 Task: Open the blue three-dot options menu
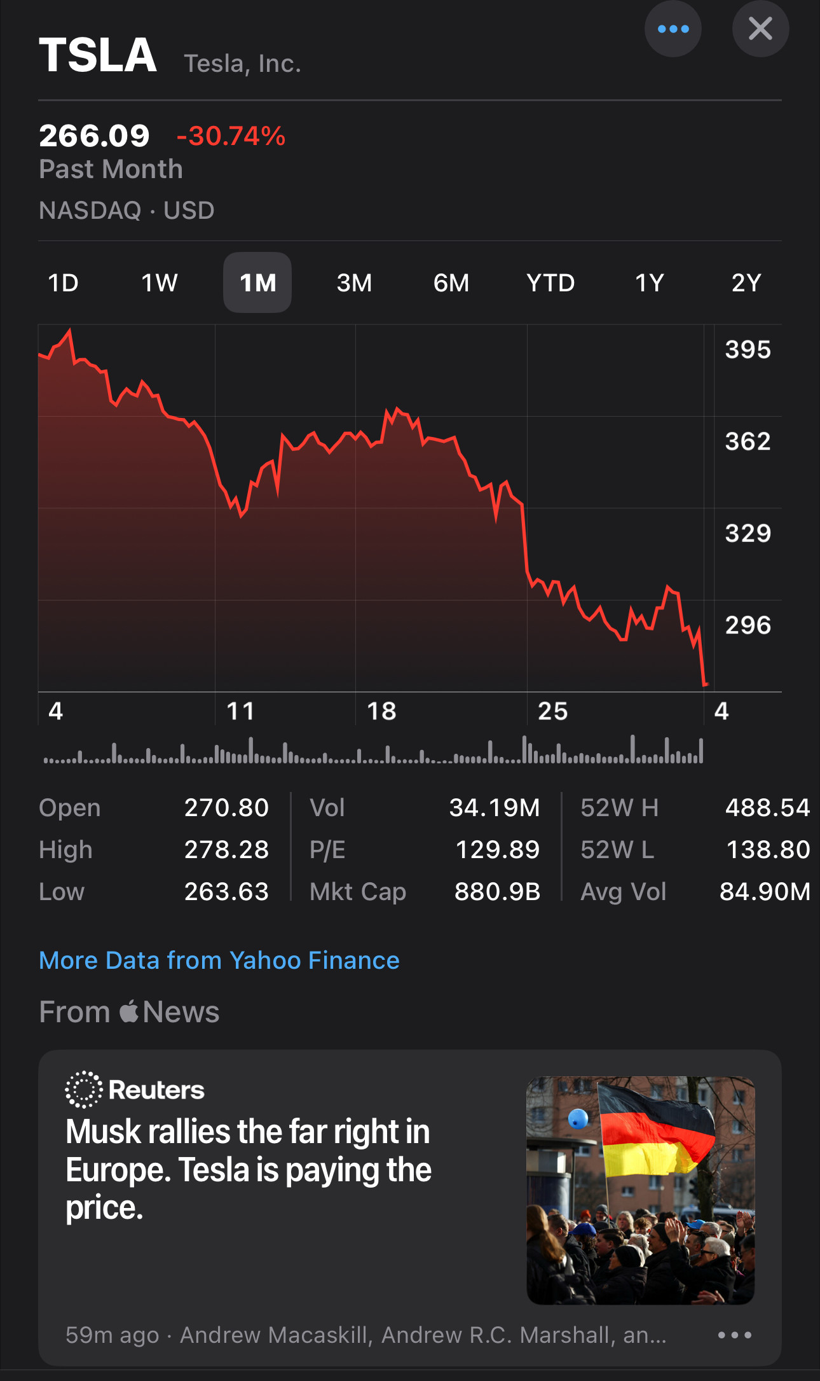click(673, 29)
